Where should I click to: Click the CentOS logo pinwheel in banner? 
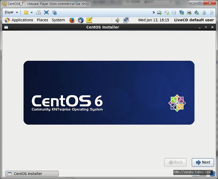click(x=177, y=103)
